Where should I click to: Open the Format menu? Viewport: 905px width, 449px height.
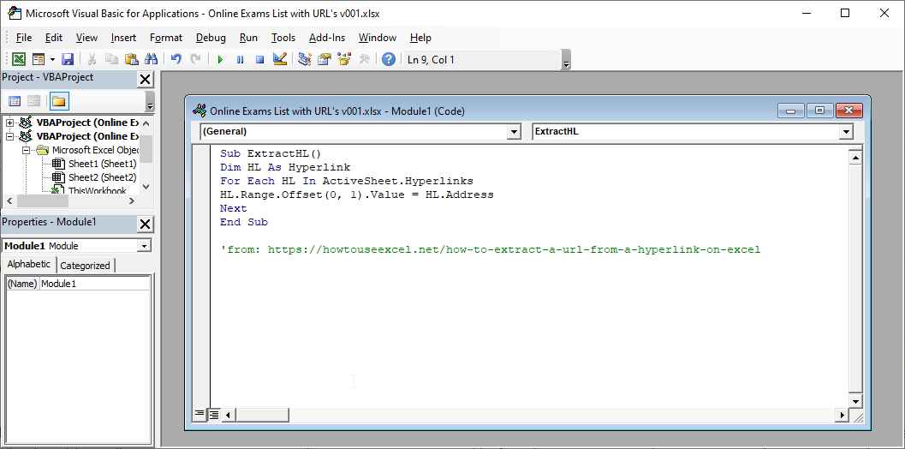click(x=165, y=38)
